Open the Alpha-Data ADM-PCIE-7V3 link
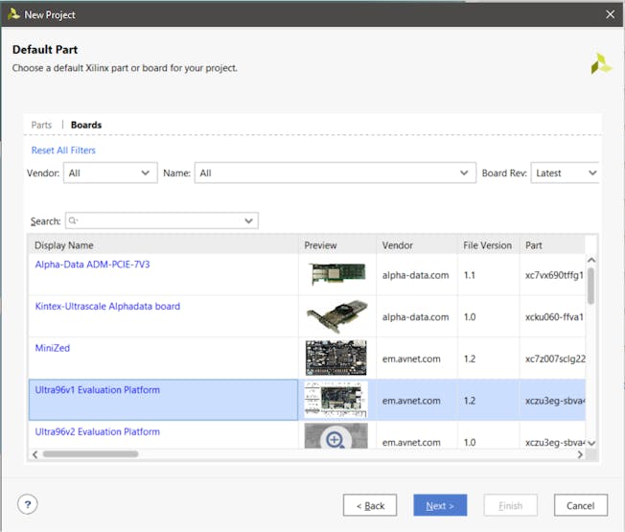This screenshot has width=625, height=532. pyautogui.click(x=92, y=265)
